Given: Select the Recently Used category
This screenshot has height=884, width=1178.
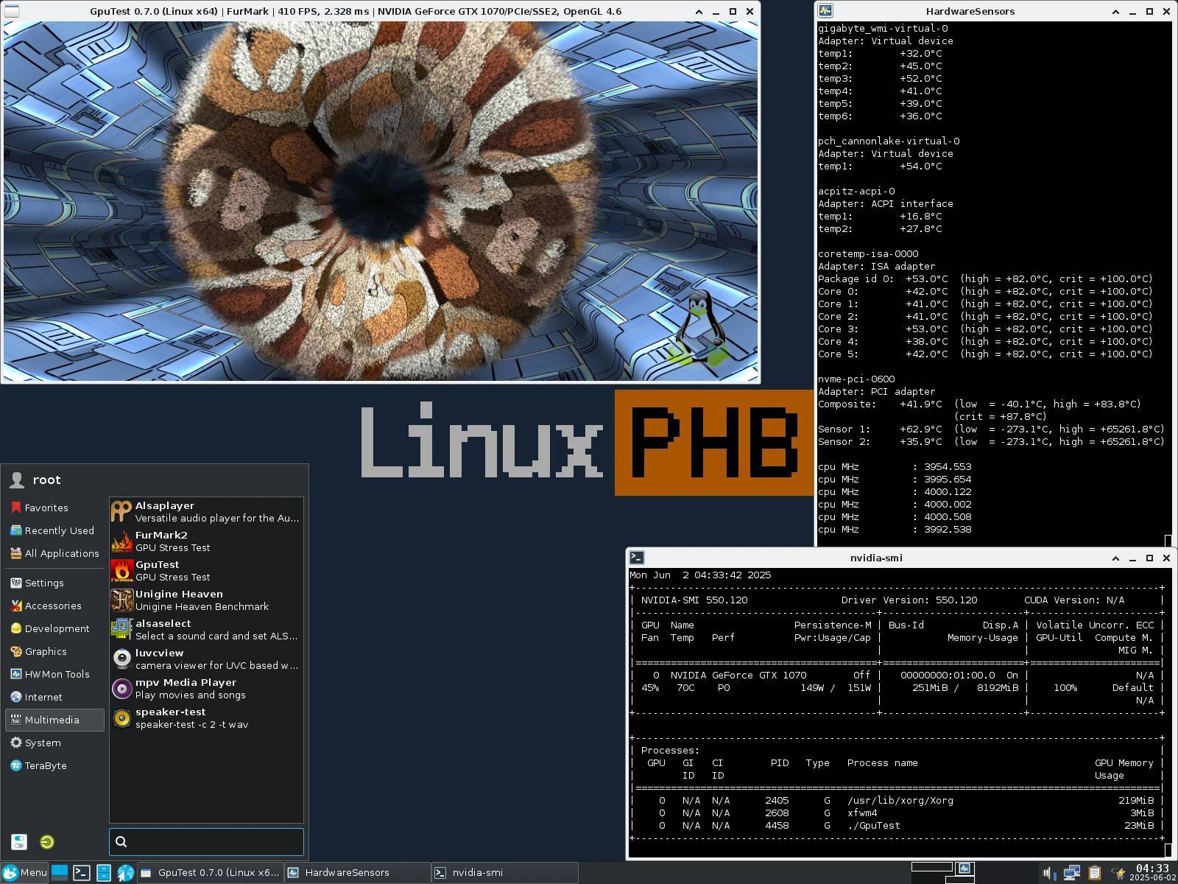Looking at the screenshot, I should point(54,530).
